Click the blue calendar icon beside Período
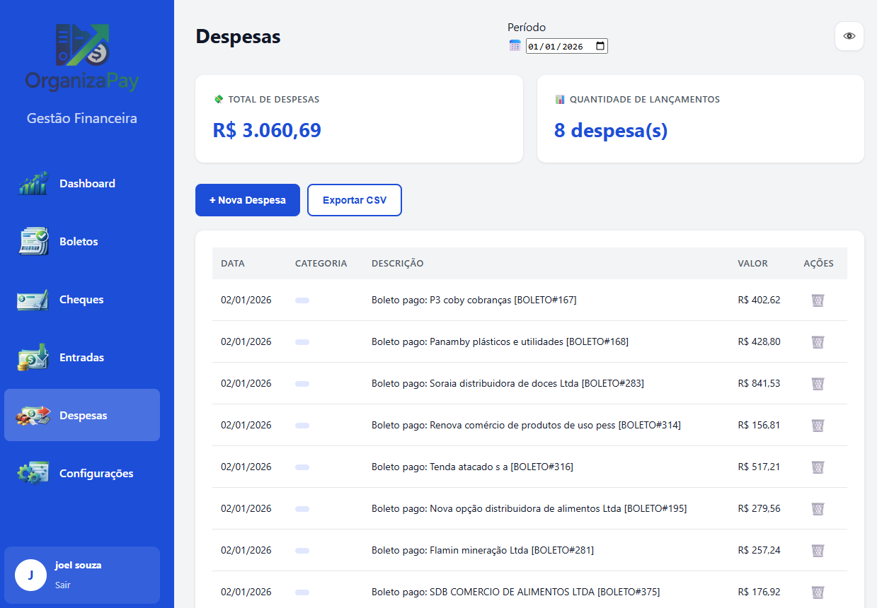Screen dimensions: 877x608 pos(515,45)
